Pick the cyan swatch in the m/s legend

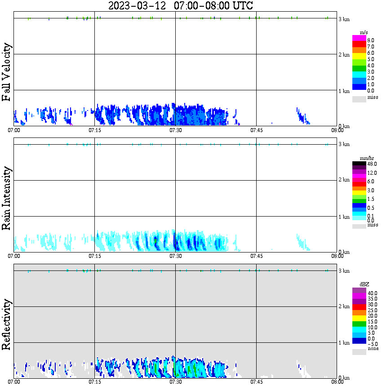point(359,75)
